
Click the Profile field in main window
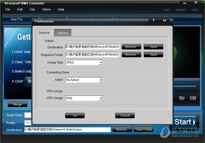click(28, 123)
